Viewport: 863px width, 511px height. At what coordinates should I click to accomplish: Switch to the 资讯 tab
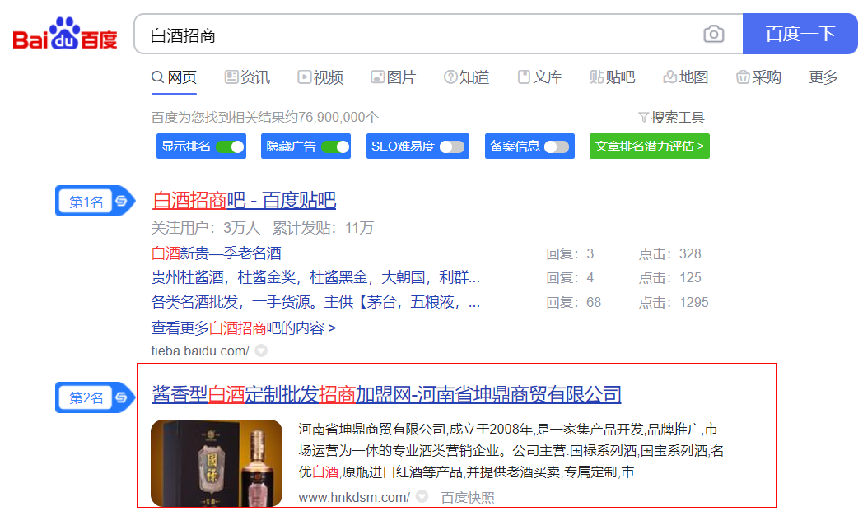pyautogui.click(x=247, y=77)
